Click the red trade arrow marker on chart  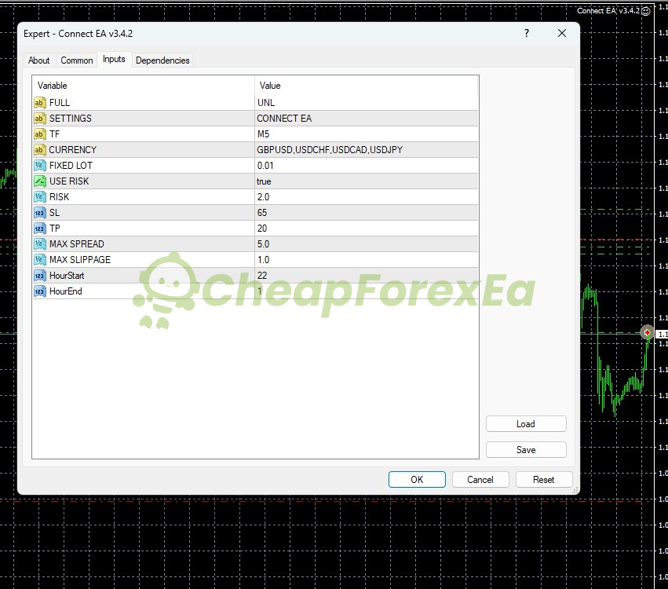click(647, 332)
